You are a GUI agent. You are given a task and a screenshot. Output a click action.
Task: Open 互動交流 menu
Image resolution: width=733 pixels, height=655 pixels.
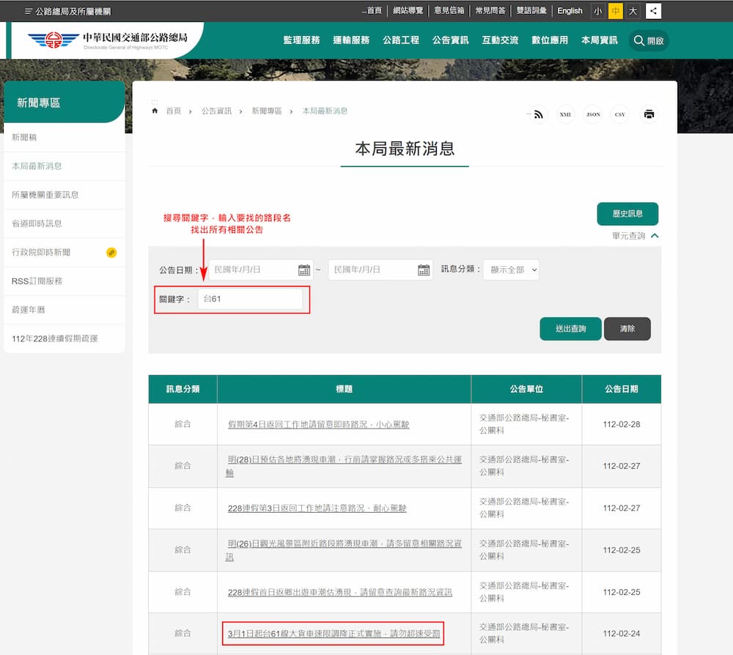point(500,40)
